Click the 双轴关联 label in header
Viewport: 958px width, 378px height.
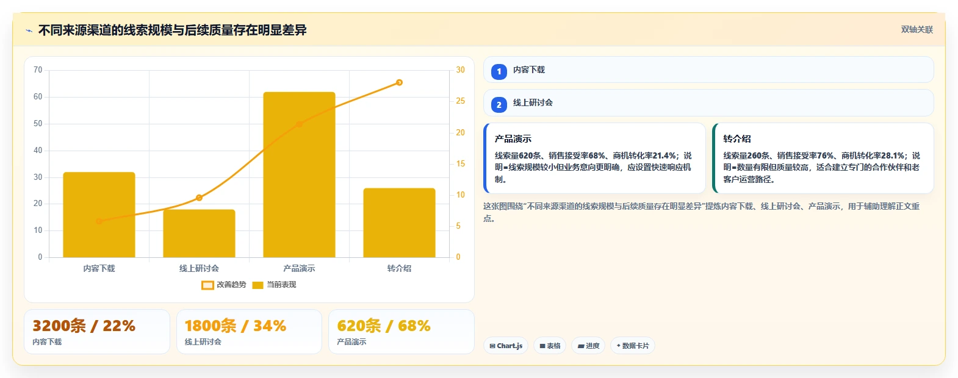[x=917, y=30]
